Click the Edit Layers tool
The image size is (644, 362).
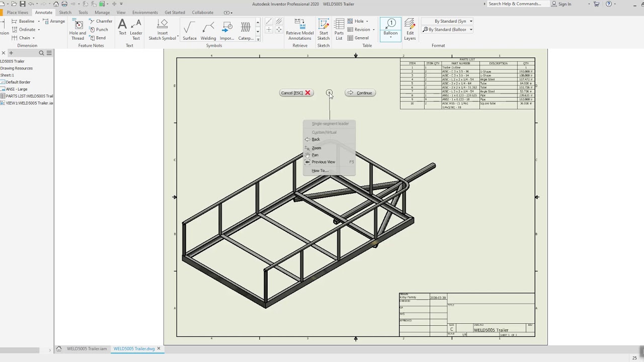[410, 30]
